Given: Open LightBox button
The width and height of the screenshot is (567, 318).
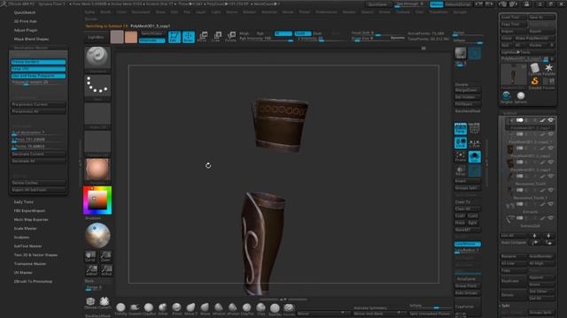Looking at the screenshot, I should point(96,37).
